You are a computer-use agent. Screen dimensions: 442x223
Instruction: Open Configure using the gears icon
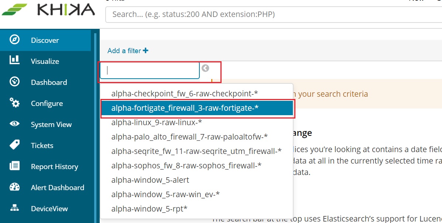point(15,103)
